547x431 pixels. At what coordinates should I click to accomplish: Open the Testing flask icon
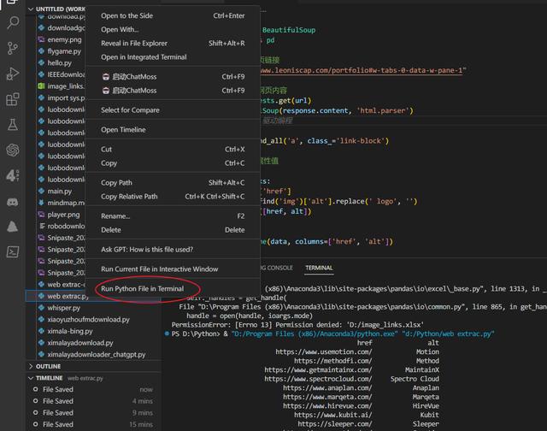13,125
